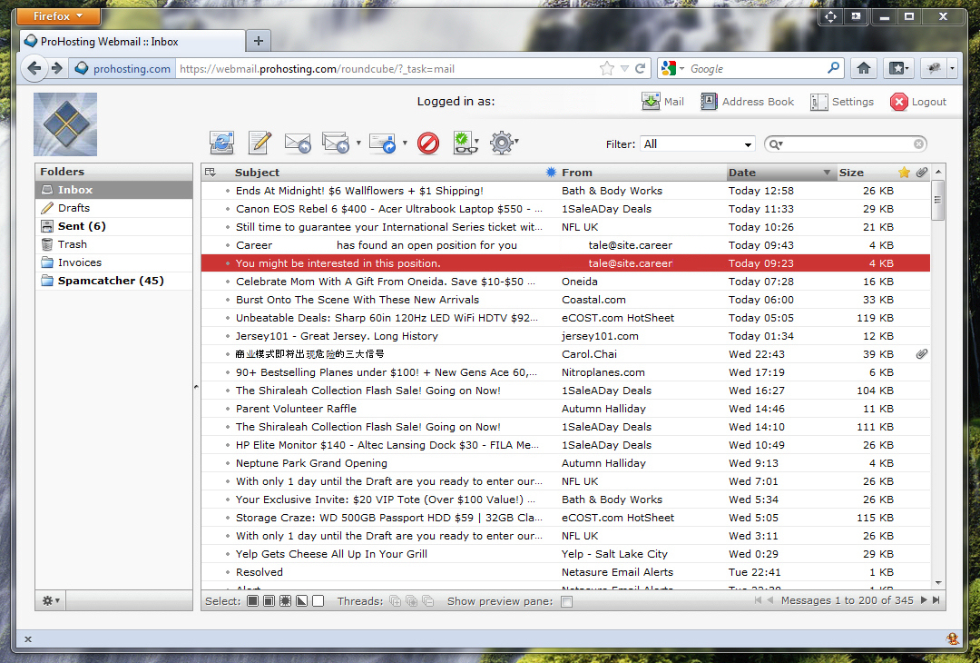Click the Collapse all threads icon
Viewport: 980px width, 663px height.
427,601
